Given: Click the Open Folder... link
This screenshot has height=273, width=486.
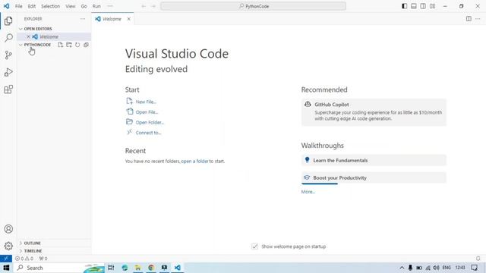Looking at the screenshot, I should pos(150,122).
